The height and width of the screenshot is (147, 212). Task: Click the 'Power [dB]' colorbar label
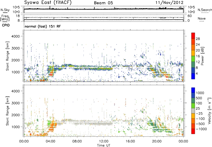[x=202, y=56]
